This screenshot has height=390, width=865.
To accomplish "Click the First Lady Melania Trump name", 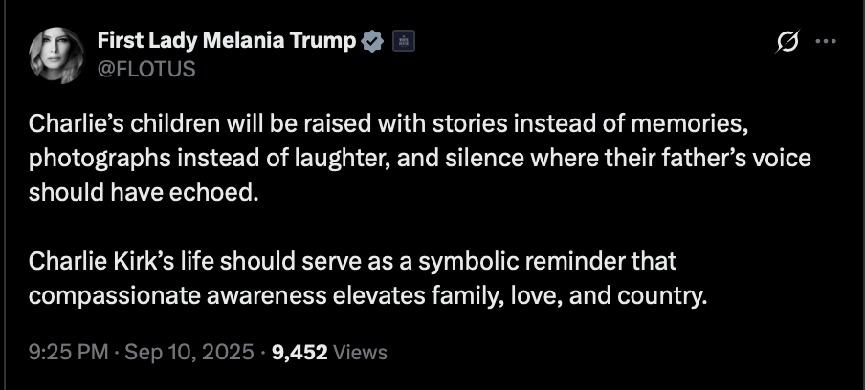I will tap(228, 40).
